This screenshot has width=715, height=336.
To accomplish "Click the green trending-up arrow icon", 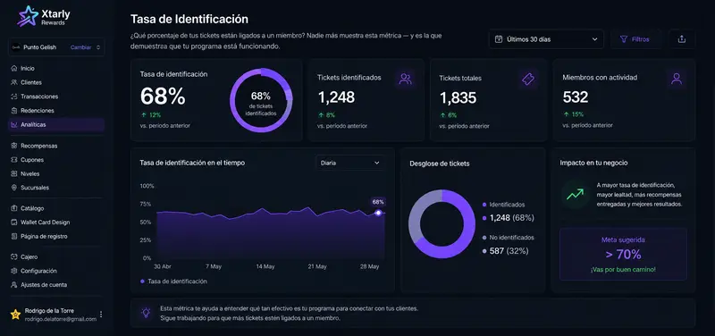I will pyautogui.click(x=575, y=195).
